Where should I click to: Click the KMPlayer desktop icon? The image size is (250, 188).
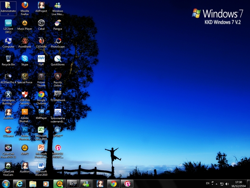click(x=41, y=114)
